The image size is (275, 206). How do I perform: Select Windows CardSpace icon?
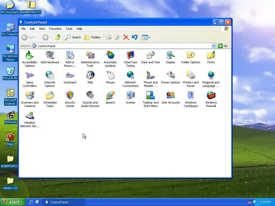tap(191, 99)
